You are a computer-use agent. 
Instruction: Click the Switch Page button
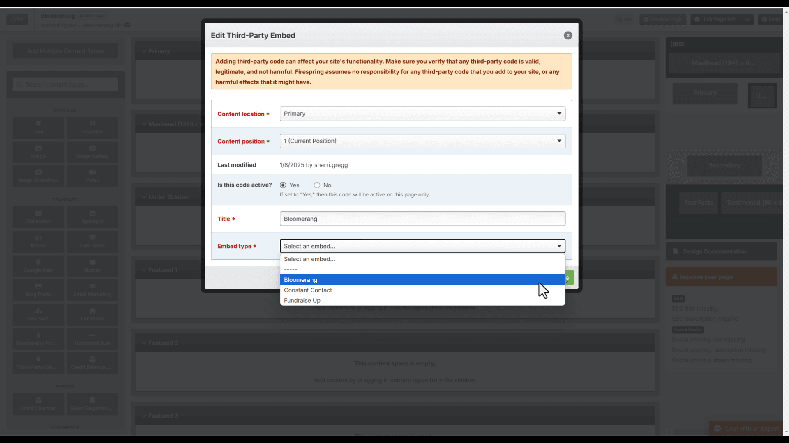[x=92, y=16]
